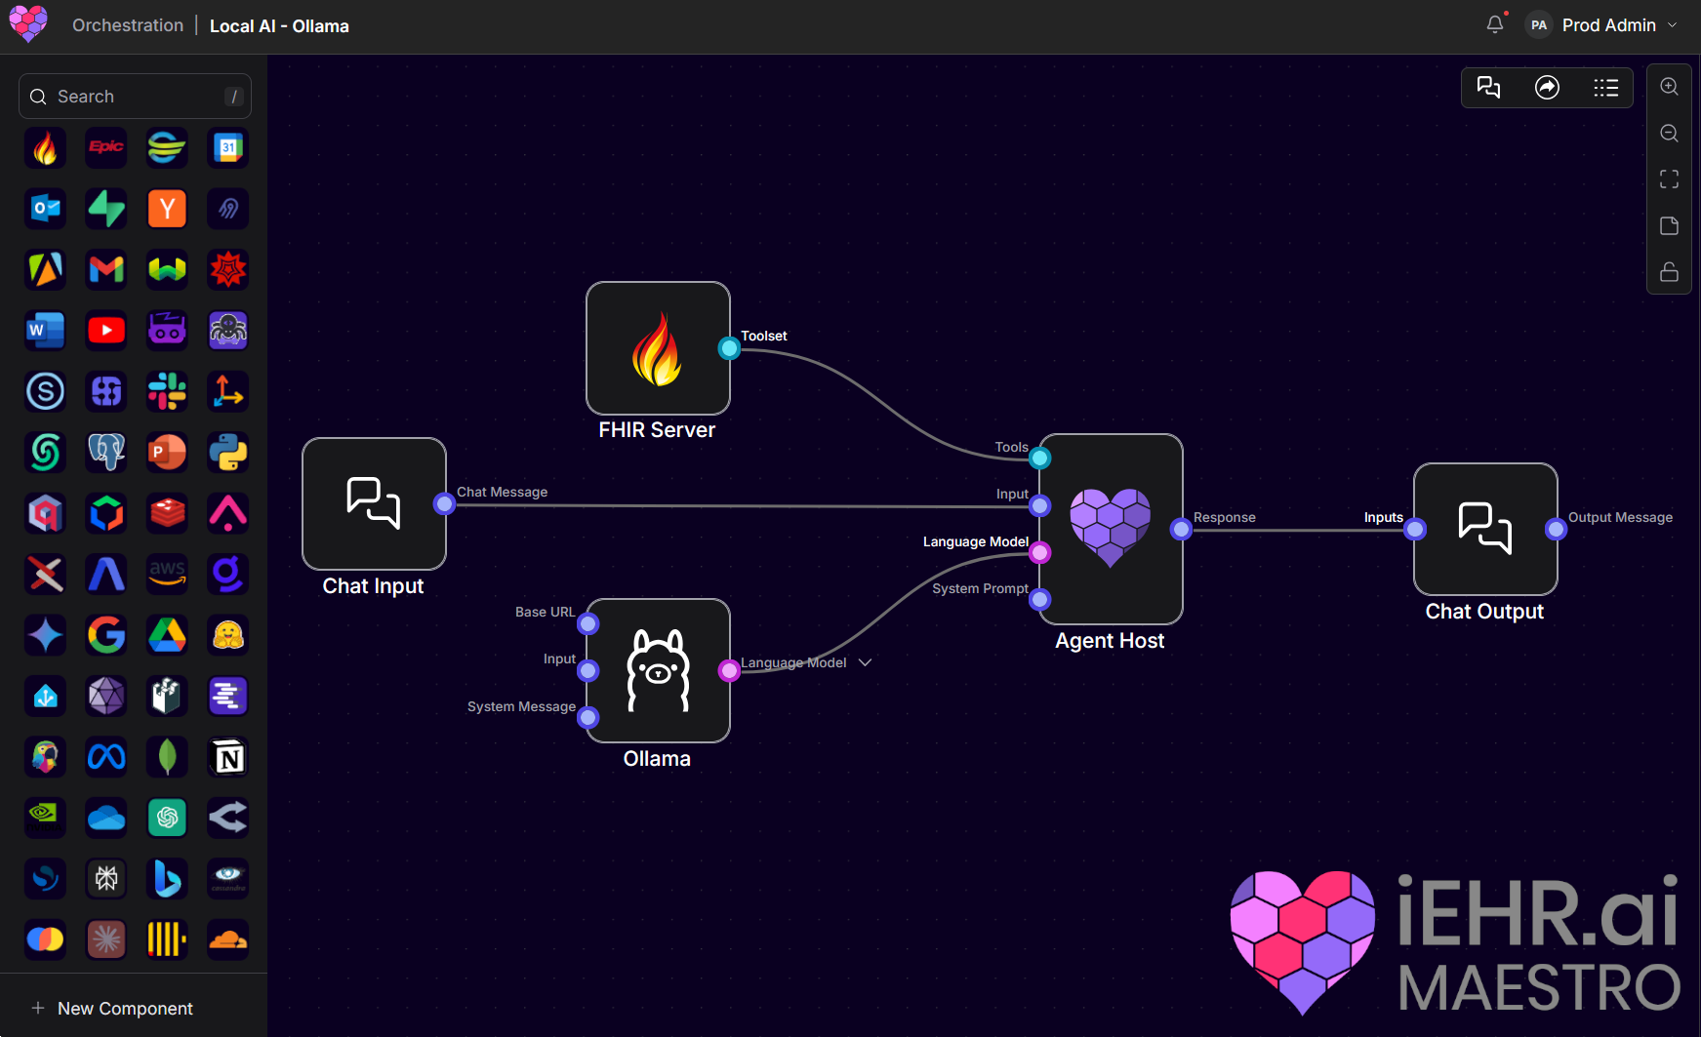Select the Microsoft Word component

(46, 330)
